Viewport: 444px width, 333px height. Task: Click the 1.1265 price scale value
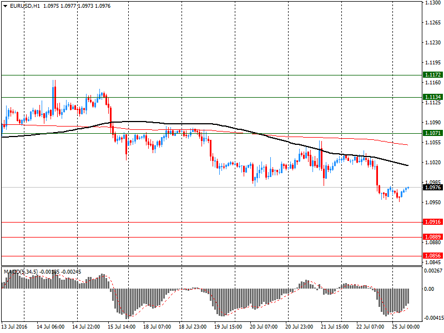433,23
